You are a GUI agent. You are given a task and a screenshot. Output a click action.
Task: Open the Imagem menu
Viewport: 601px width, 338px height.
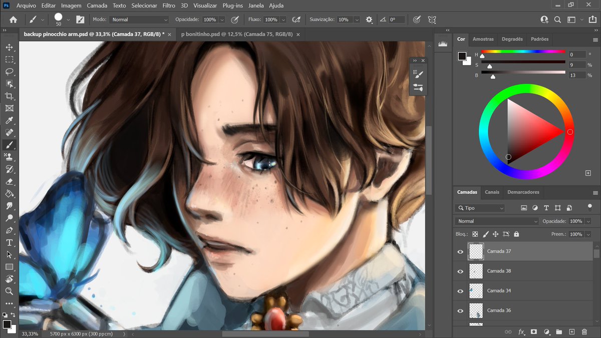(71, 6)
